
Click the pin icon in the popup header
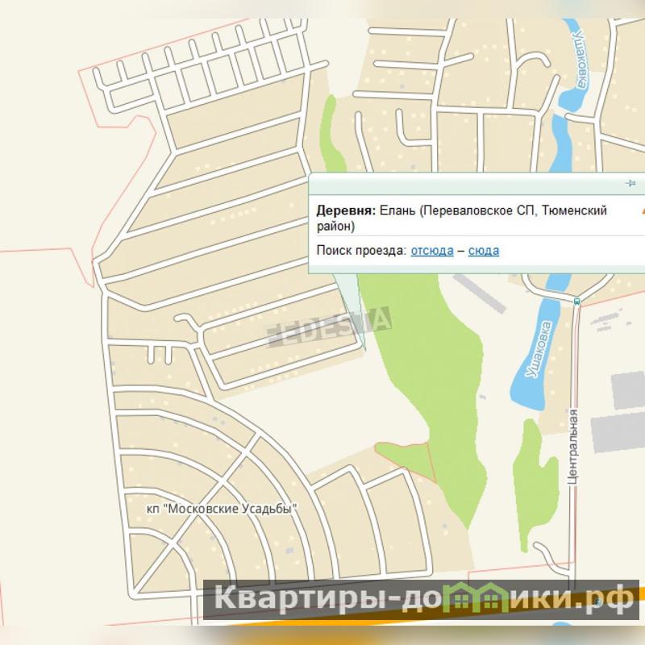click(x=630, y=184)
